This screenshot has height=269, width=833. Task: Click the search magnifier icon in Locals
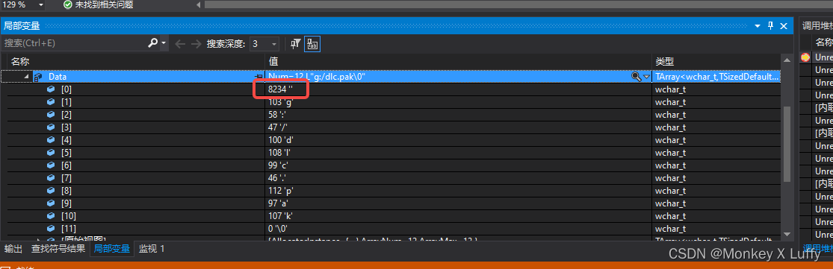click(152, 43)
